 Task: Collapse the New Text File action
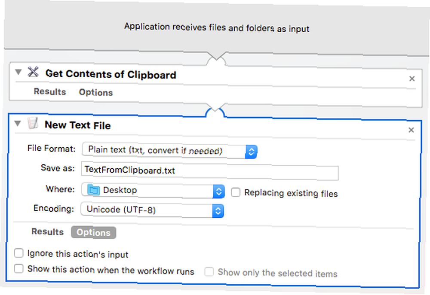pos(18,124)
